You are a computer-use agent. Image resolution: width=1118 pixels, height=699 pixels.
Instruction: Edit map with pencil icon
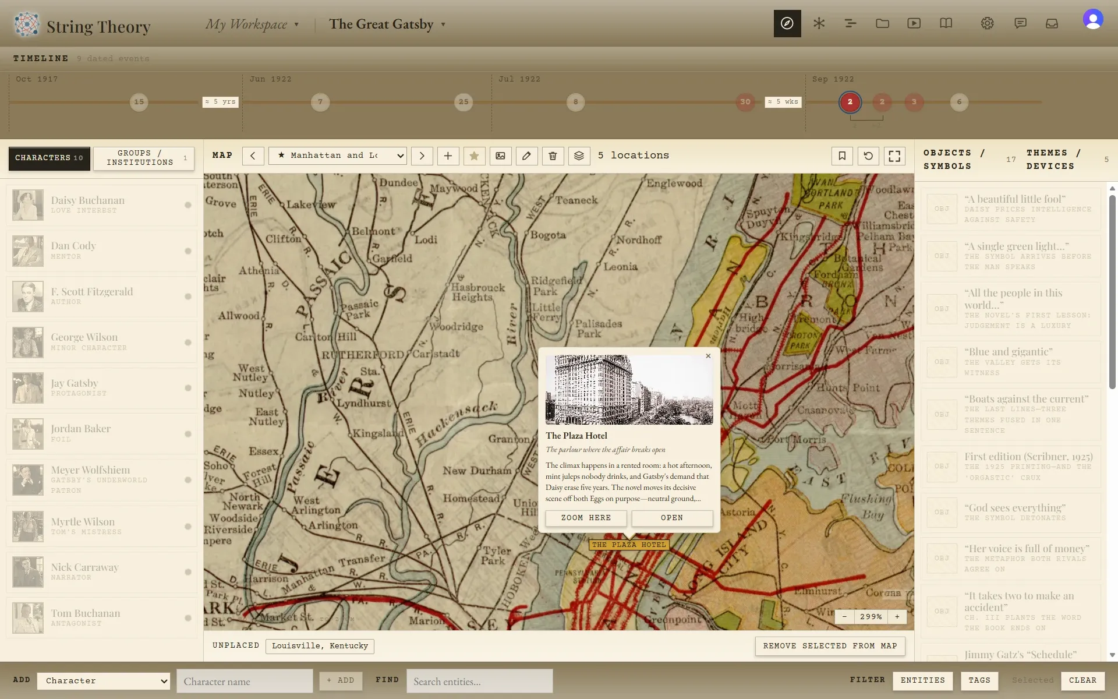tap(526, 156)
